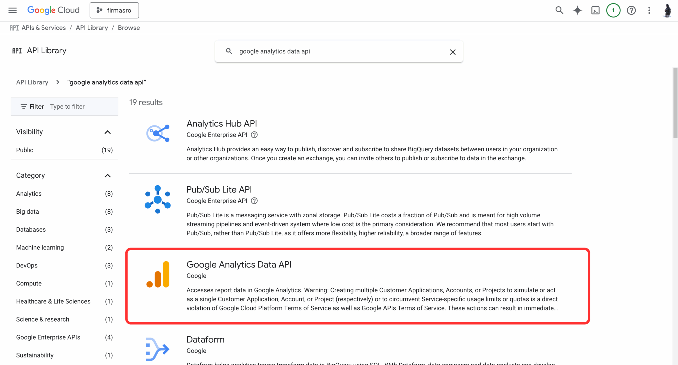Click the Filter icon in filter box

(24, 107)
